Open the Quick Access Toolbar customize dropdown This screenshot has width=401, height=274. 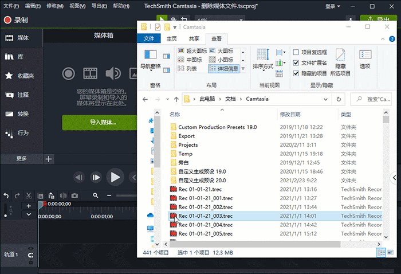point(175,27)
